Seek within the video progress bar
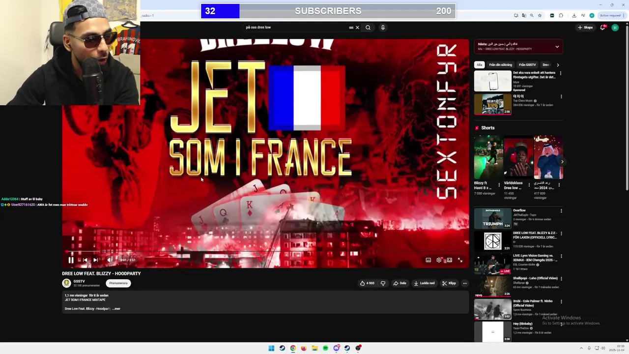 coord(265,252)
